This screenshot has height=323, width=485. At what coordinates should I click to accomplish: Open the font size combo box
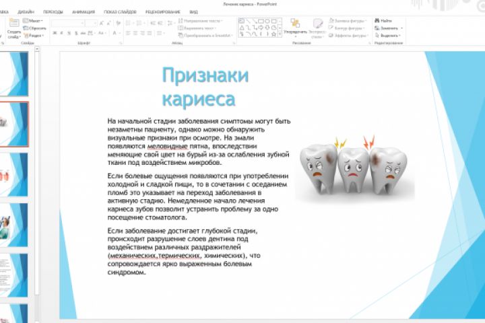coord(91,23)
